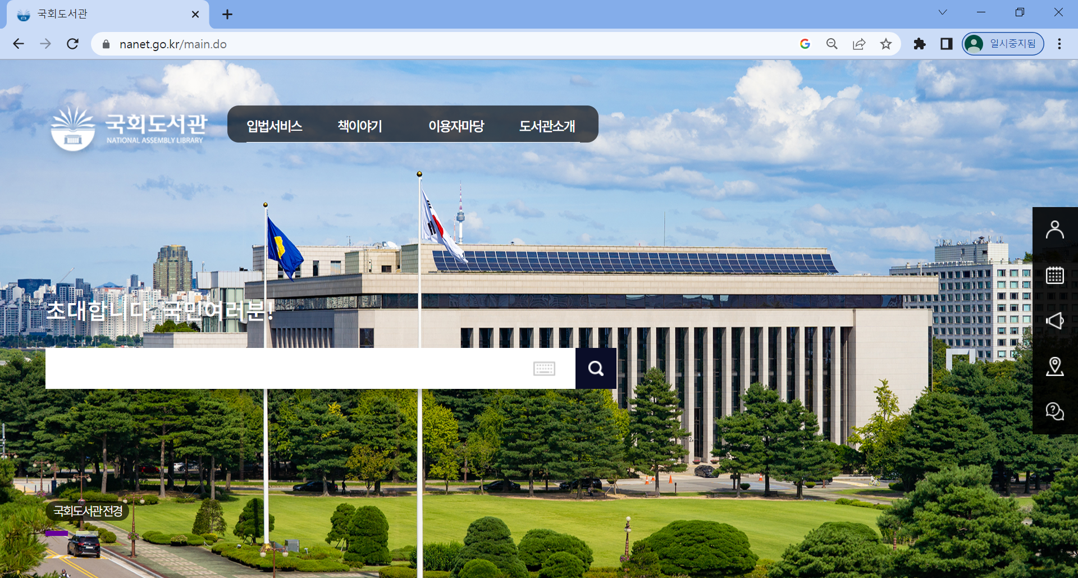The height and width of the screenshot is (578, 1078).
Task: Open the 도서관소개 menu
Action: pyautogui.click(x=547, y=126)
